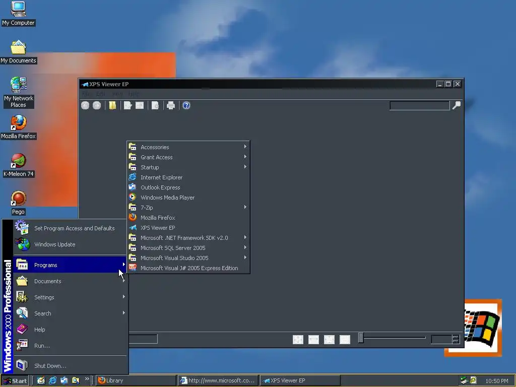Expand Settings in Start menu
516x387 pixels.
70,297
